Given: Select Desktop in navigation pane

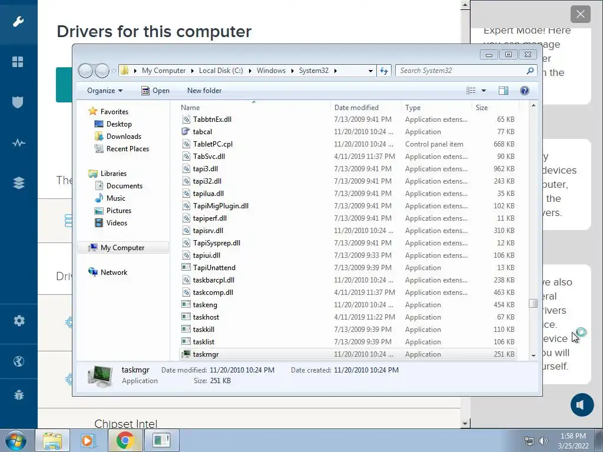Looking at the screenshot, I should [119, 124].
